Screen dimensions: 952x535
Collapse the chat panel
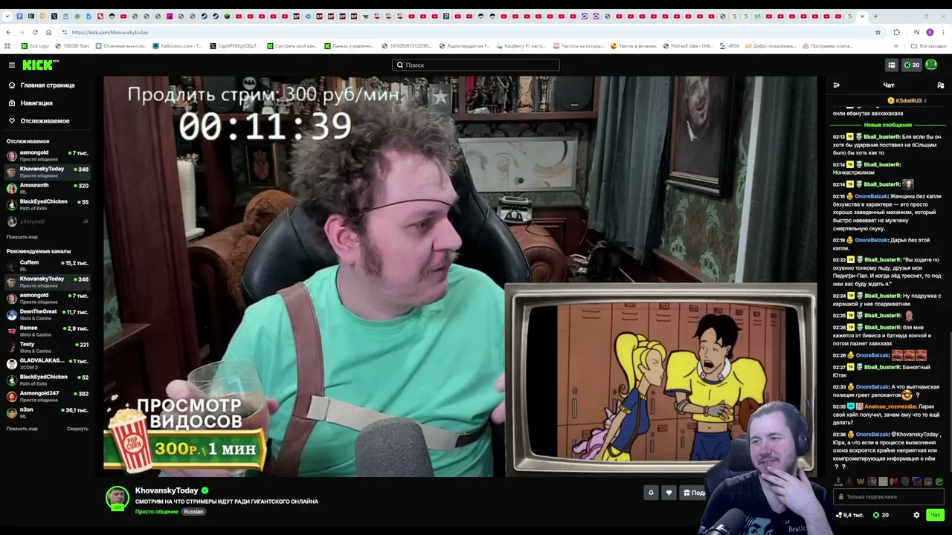pyautogui.click(x=836, y=85)
